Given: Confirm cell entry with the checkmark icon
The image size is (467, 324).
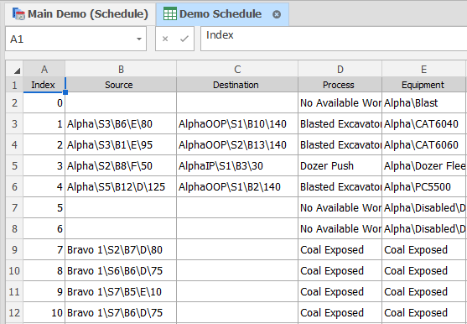Looking at the screenshot, I should tap(184, 39).
